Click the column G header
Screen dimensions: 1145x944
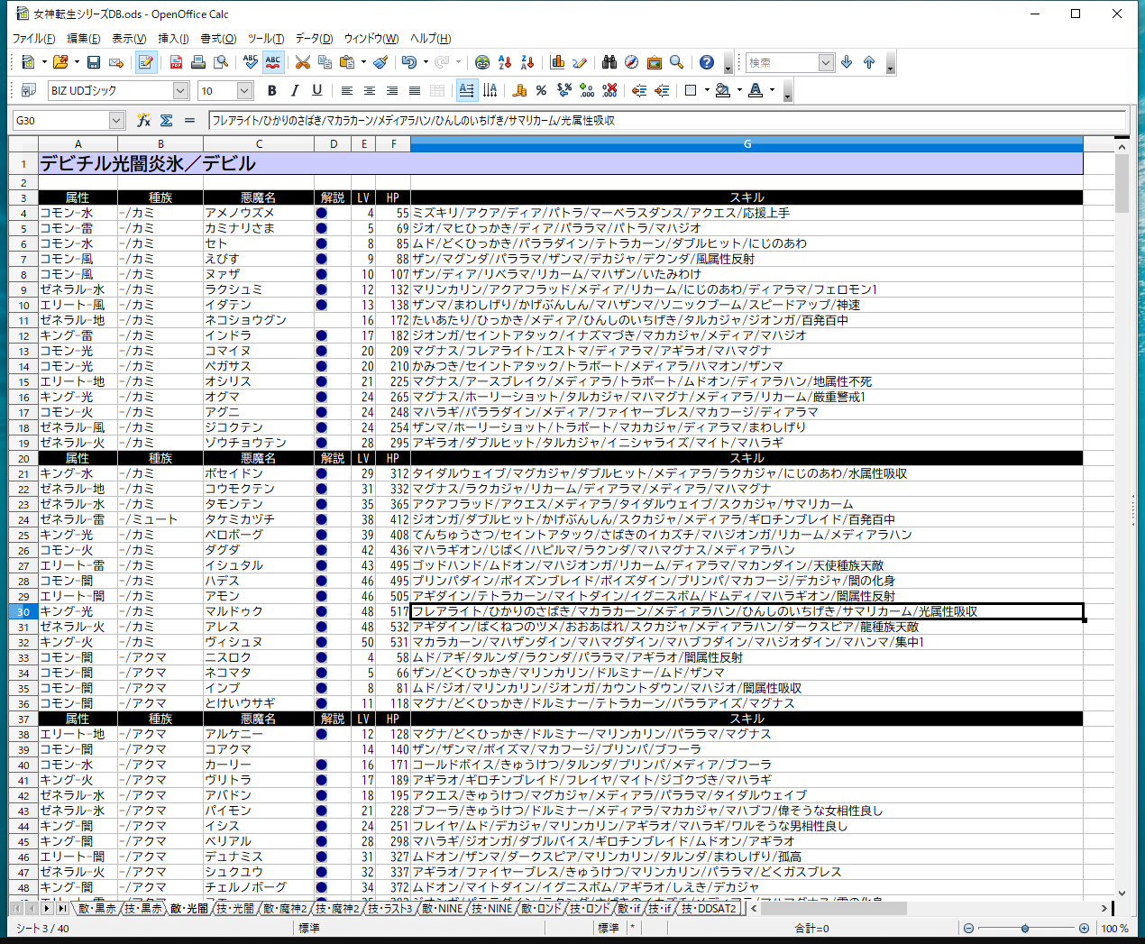747,144
